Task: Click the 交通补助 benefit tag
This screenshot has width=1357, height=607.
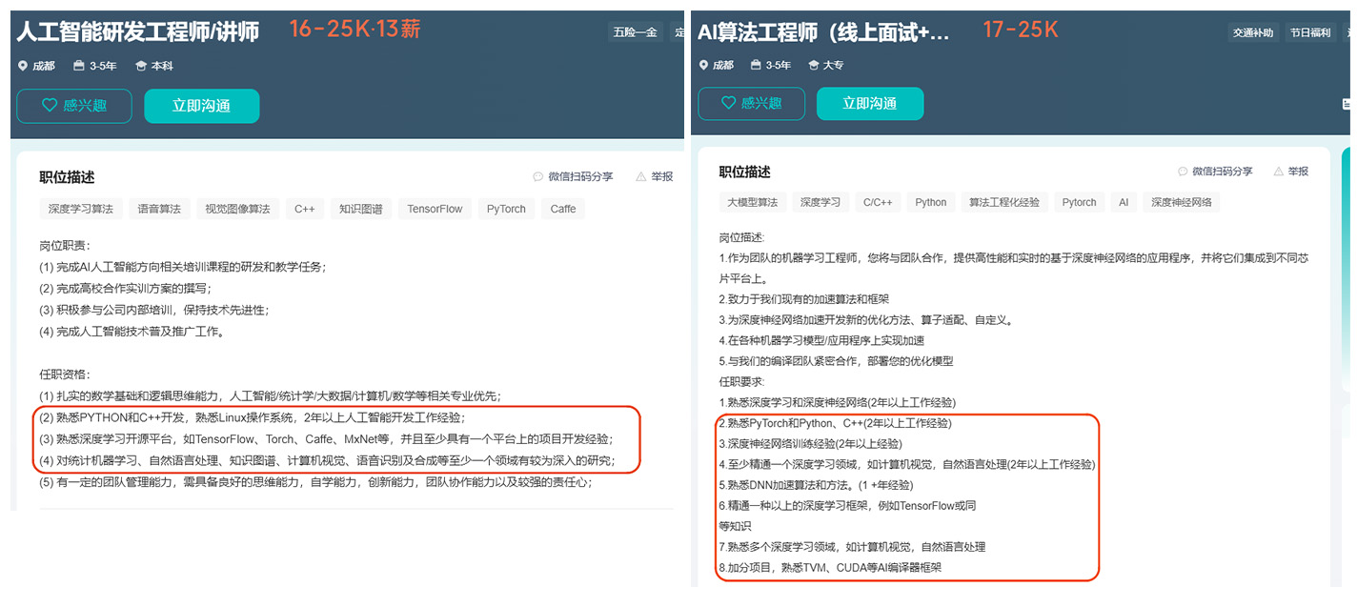Action: (x=1253, y=32)
